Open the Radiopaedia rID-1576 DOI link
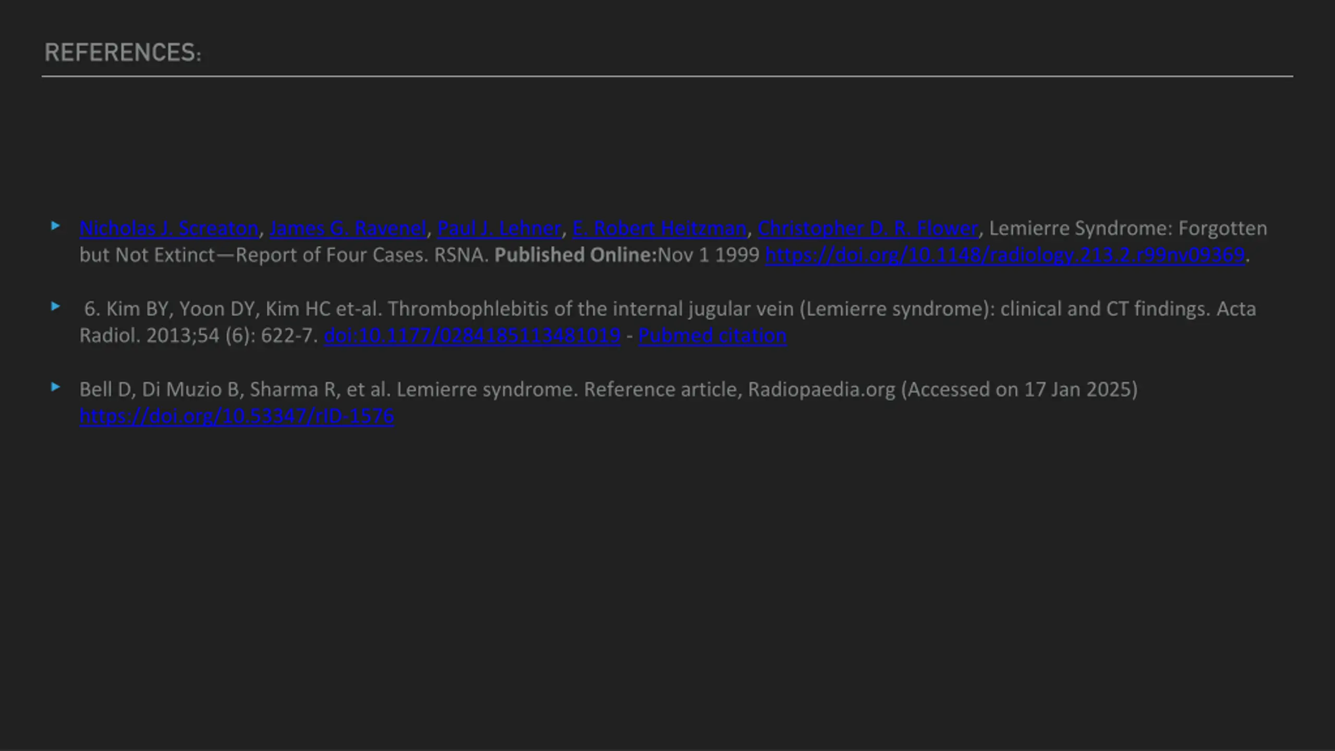The height and width of the screenshot is (751, 1335). point(236,416)
